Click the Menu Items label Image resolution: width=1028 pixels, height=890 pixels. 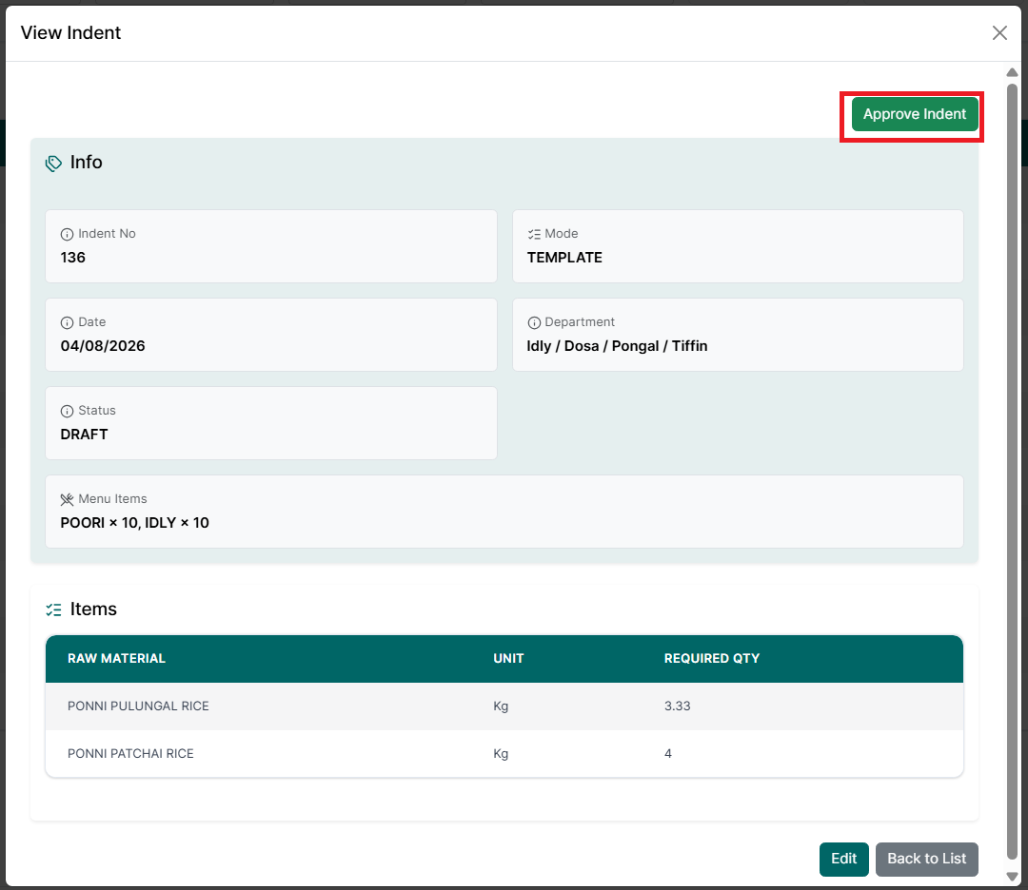(112, 499)
